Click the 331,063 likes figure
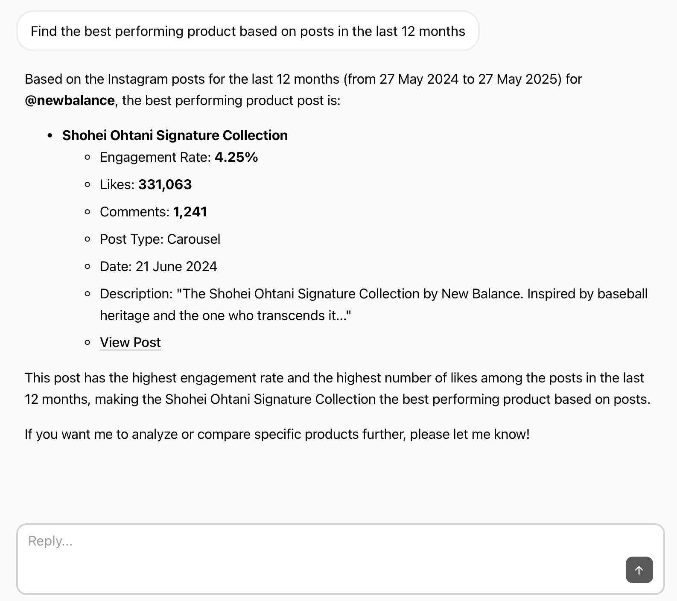677x601 pixels. (x=165, y=184)
